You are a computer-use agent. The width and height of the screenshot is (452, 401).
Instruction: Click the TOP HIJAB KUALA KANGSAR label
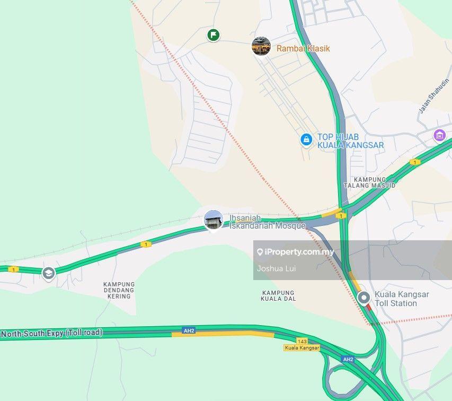click(x=351, y=141)
